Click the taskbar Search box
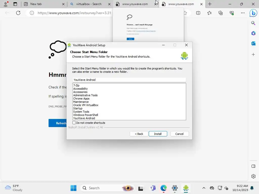Image resolution: width=259 pixels, height=194 pixels. pyautogui.click(x=107, y=188)
